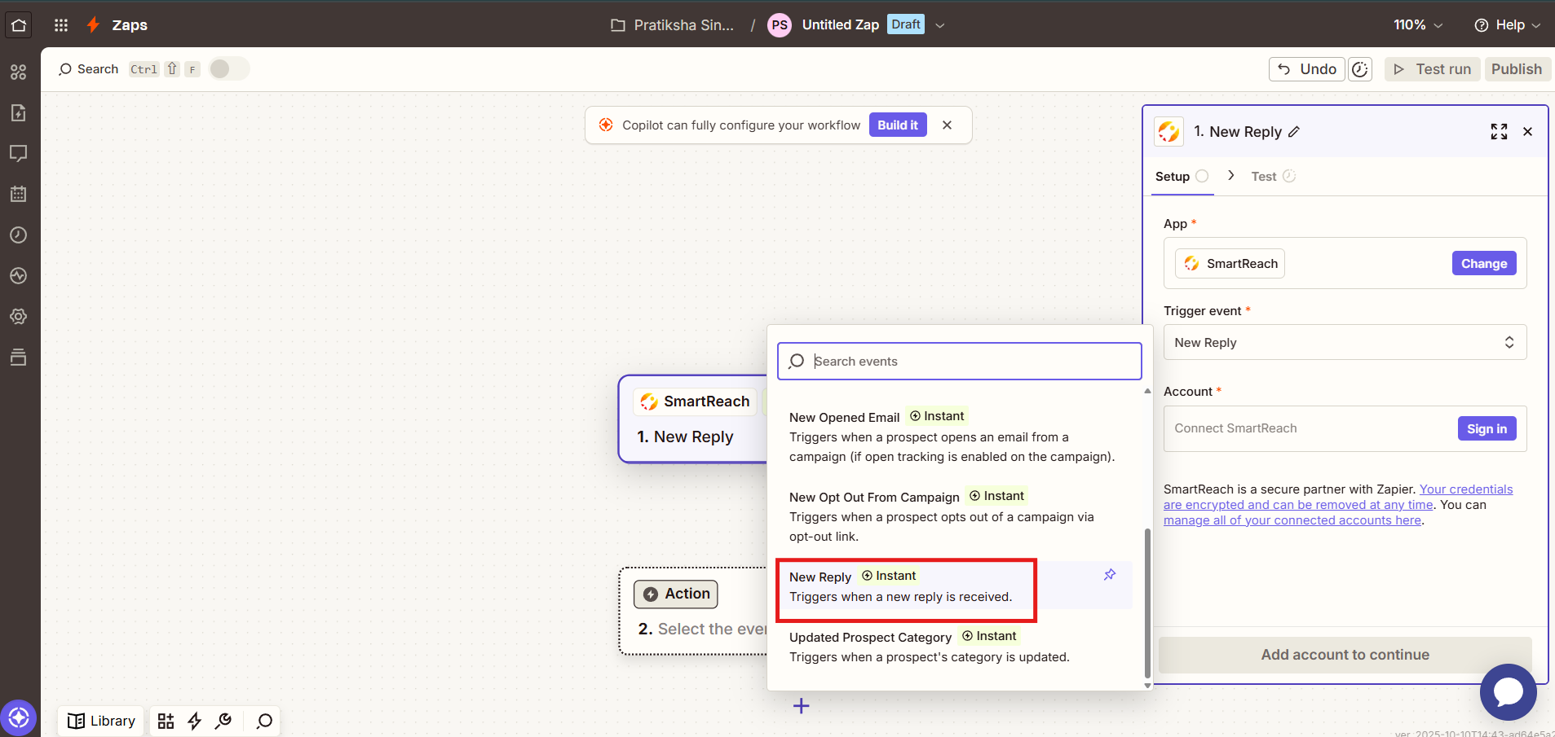Click the Search field in the top toolbar
The image size is (1555, 737).
coord(88,69)
